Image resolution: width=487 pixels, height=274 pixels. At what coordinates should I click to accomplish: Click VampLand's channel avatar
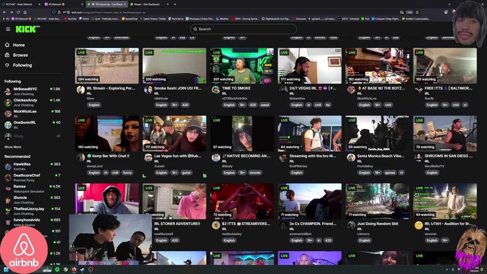click(x=80, y=158)
